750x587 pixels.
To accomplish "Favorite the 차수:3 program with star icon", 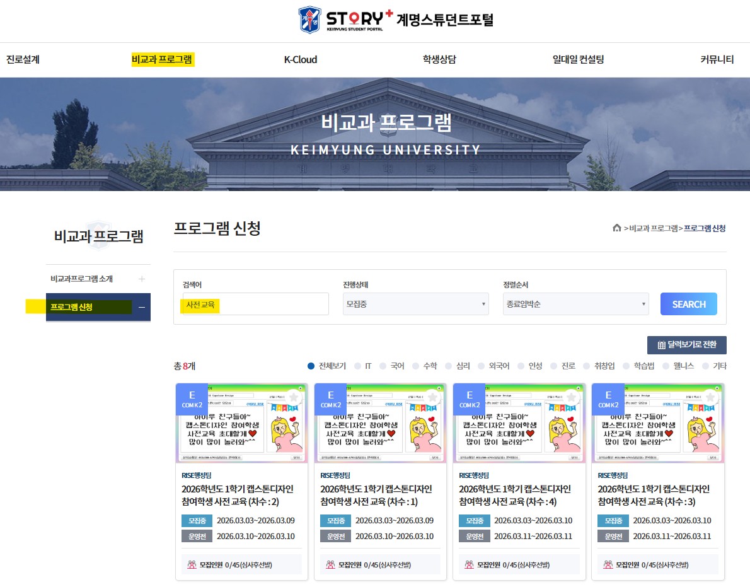I will tap(710, 397).
